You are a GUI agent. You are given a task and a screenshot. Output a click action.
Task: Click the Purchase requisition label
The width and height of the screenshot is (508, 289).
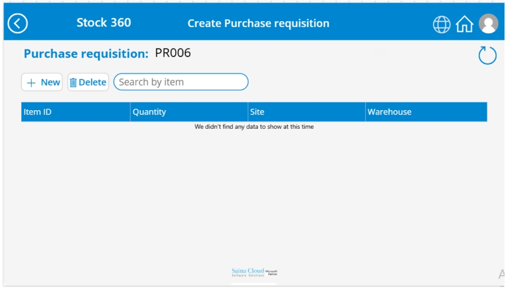pyautogui.click(x=86, y=54)
